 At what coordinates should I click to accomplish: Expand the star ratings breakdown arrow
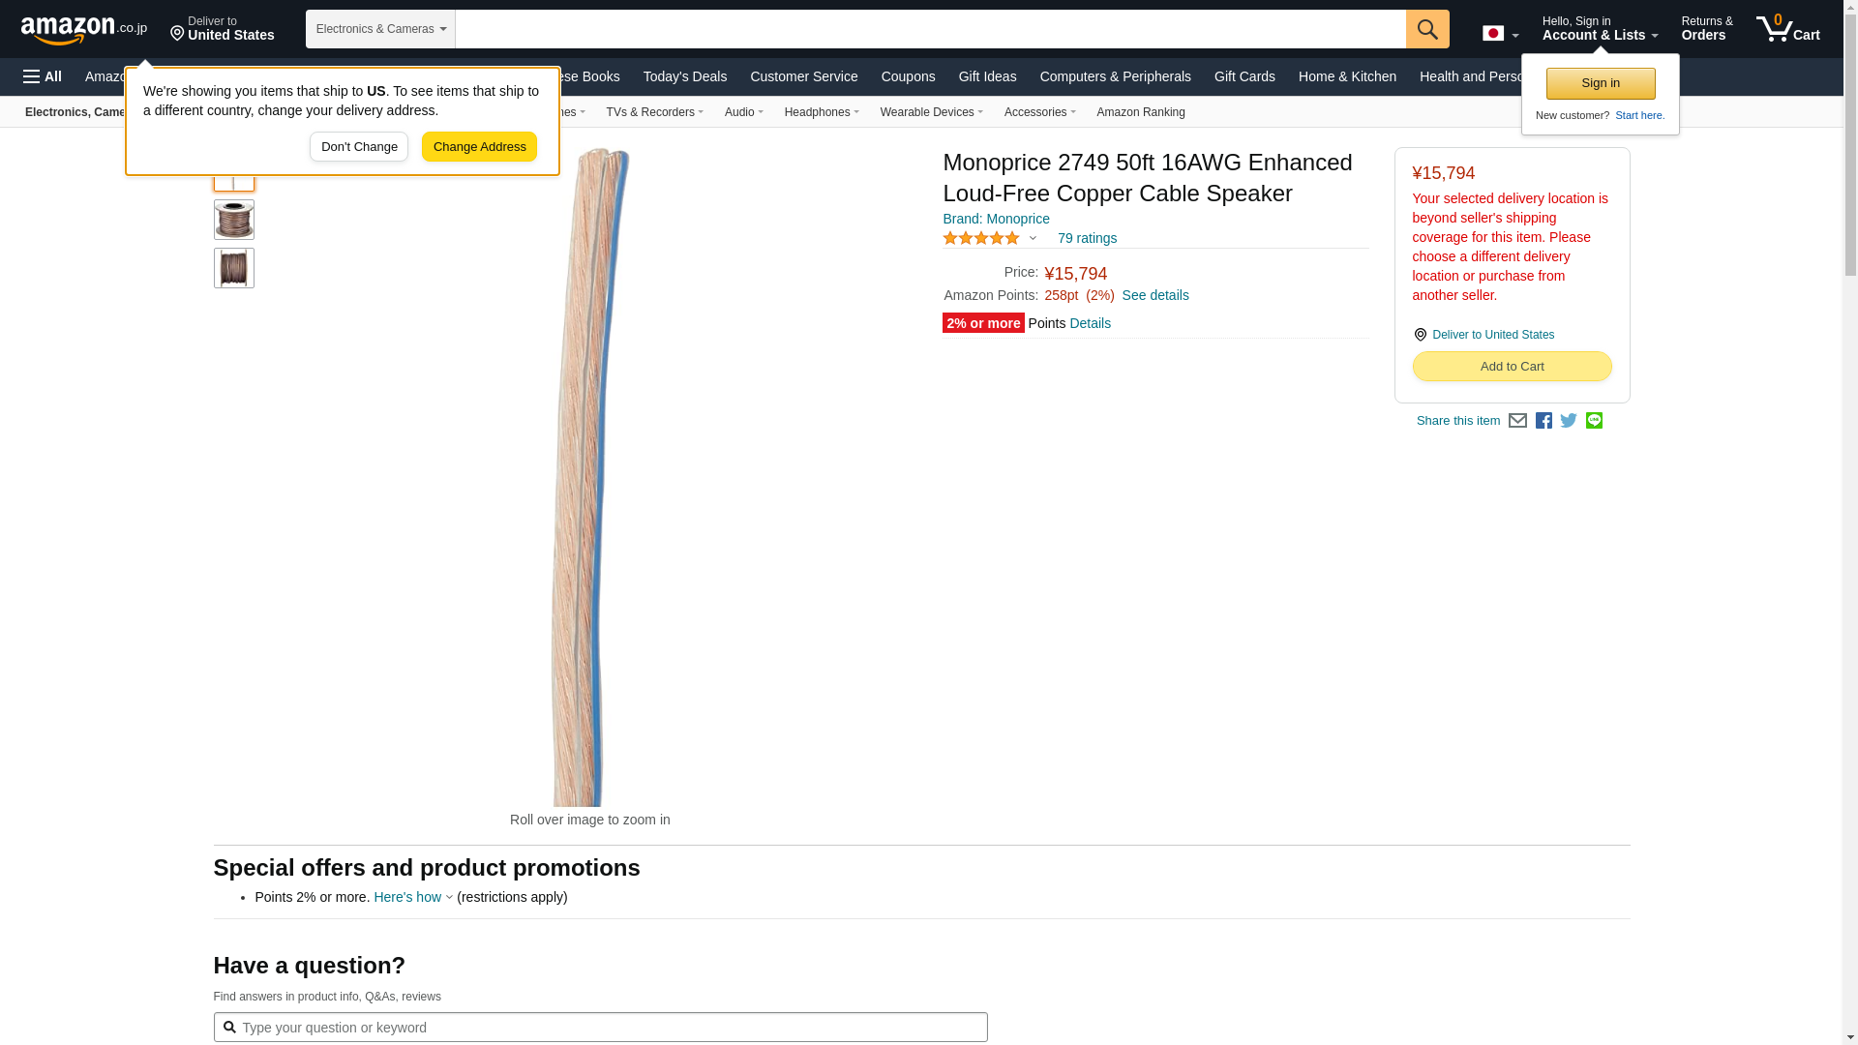[x=1033, y=238]
